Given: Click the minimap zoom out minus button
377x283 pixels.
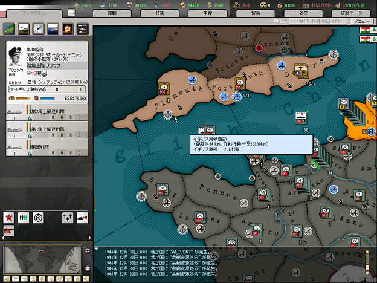Looking at the screenshot, I should tap(88, 268).
